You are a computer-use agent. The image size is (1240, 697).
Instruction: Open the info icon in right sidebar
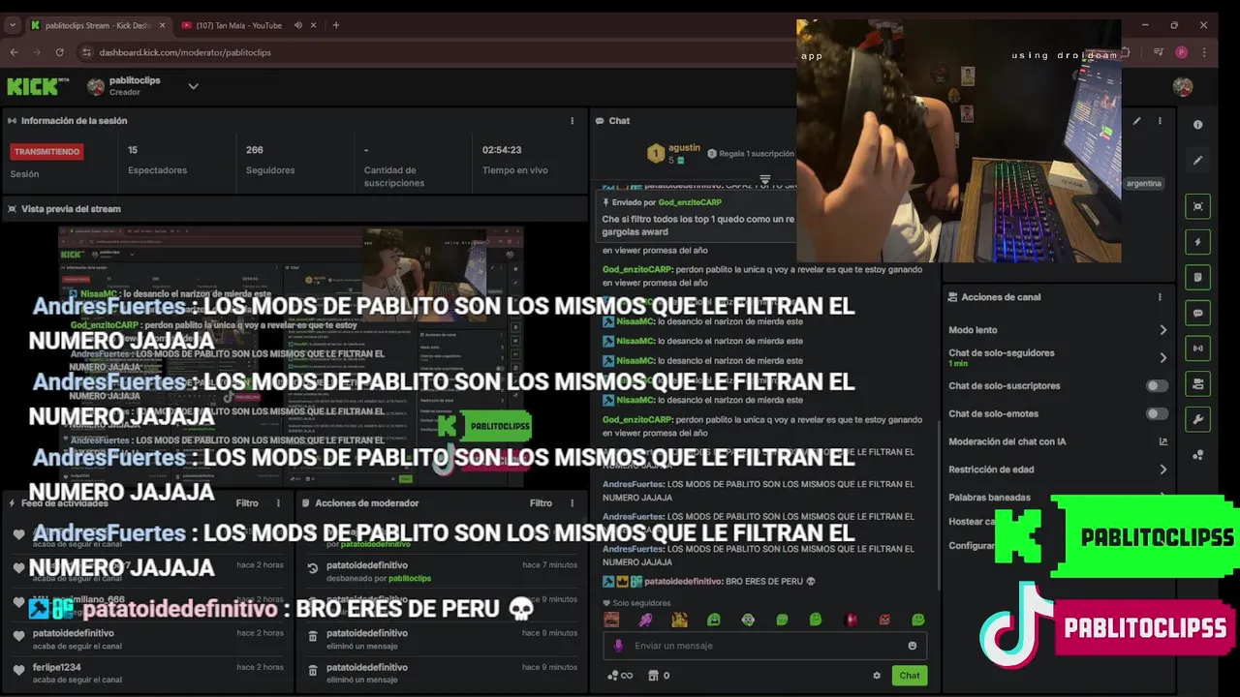click(x=1198, y=125)
